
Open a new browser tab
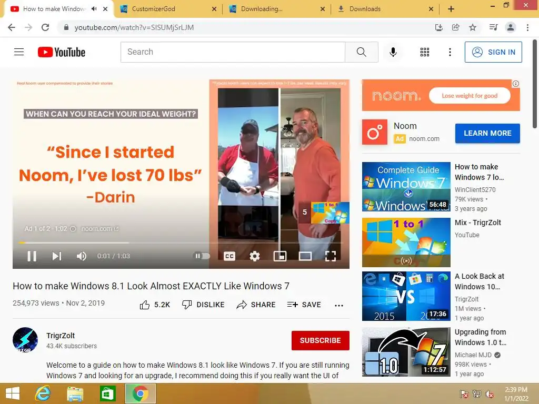pyautogui.click(x=451, y=9)
